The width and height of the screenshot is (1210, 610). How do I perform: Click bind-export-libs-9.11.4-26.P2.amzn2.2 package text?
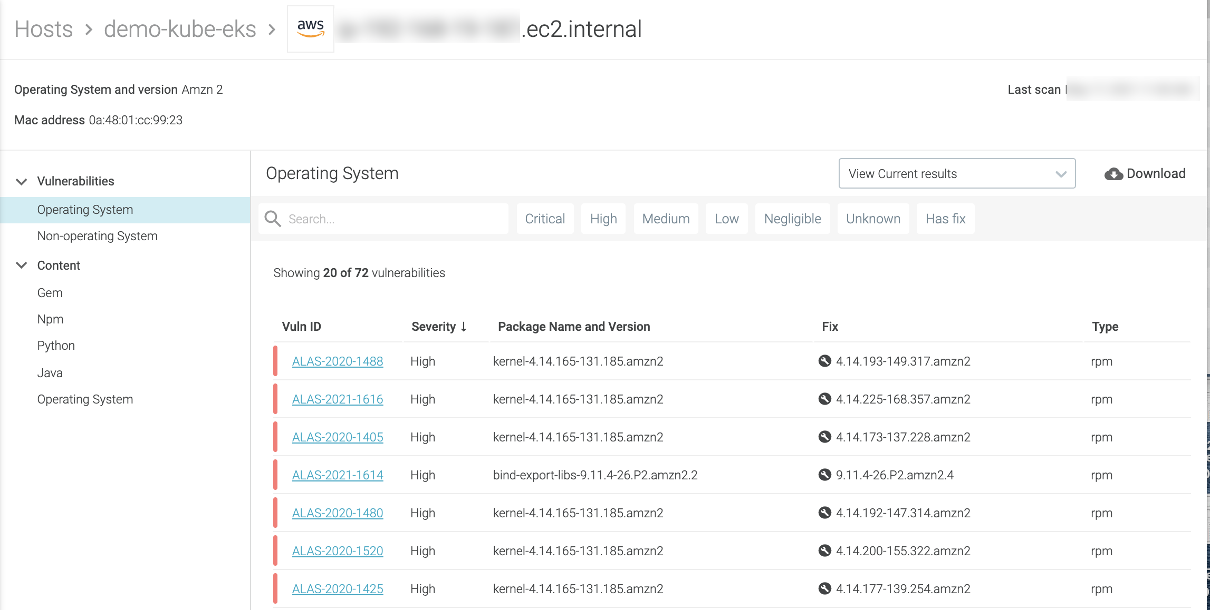coord(595,475)
